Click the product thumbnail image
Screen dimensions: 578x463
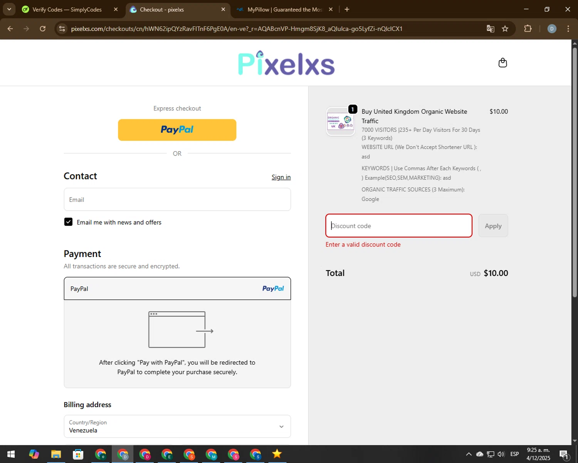point(341,122)
